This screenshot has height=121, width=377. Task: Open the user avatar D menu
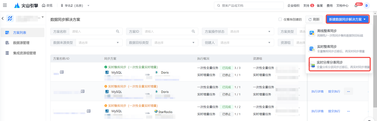coord(367,6)
